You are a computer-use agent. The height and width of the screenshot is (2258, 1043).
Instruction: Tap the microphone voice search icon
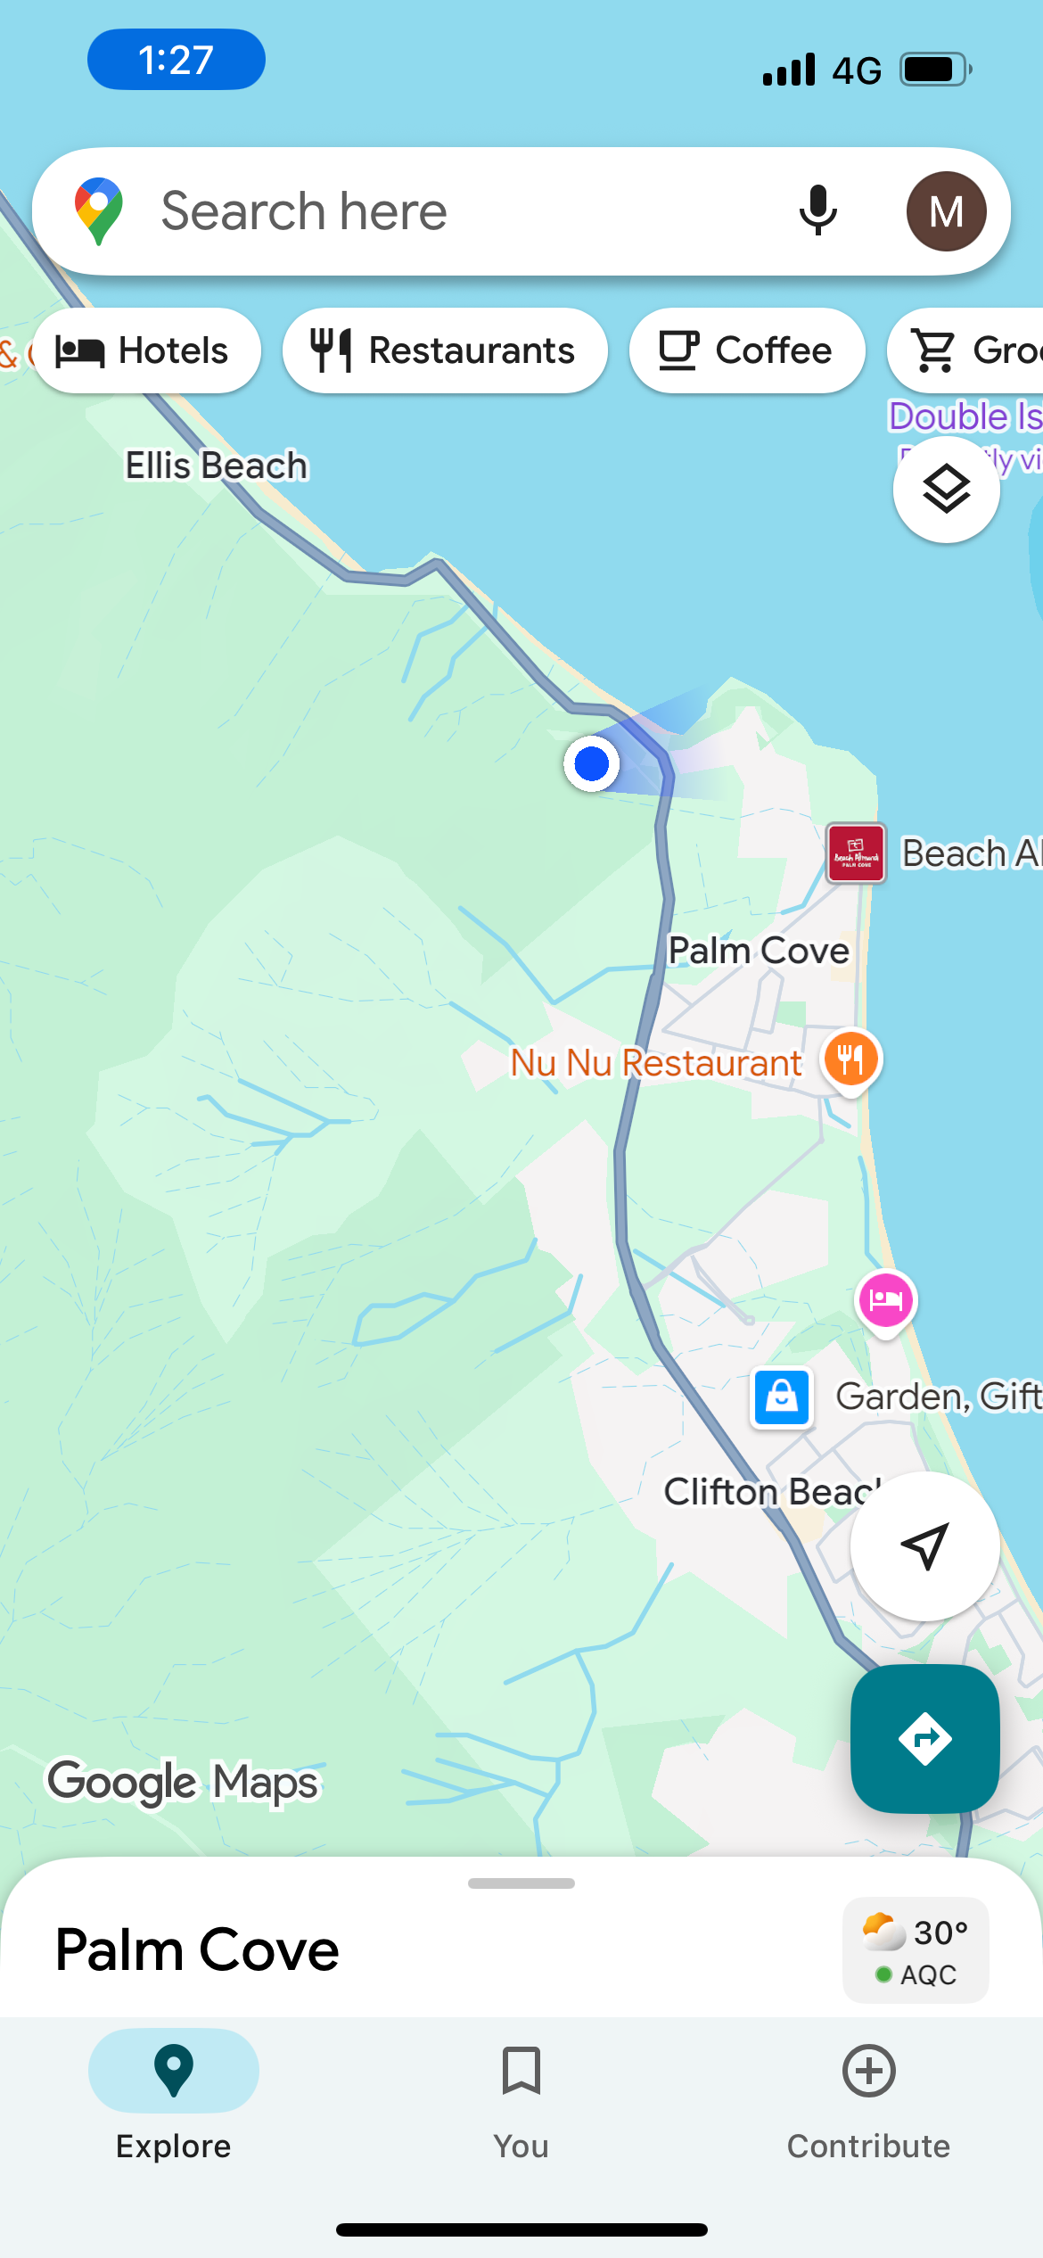click(x=817, y=211)
